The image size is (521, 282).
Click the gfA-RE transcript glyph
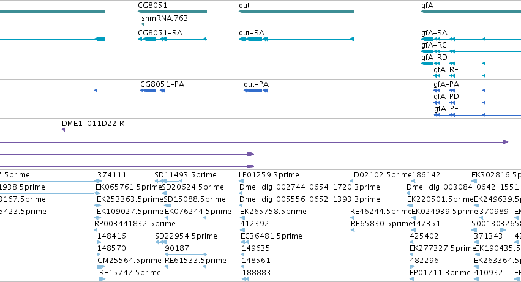477,76
